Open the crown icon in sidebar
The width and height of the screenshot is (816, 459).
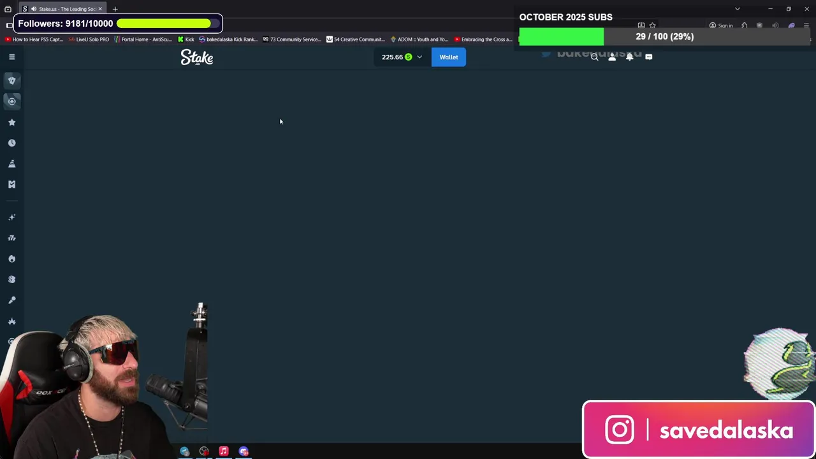click(11, 321)
